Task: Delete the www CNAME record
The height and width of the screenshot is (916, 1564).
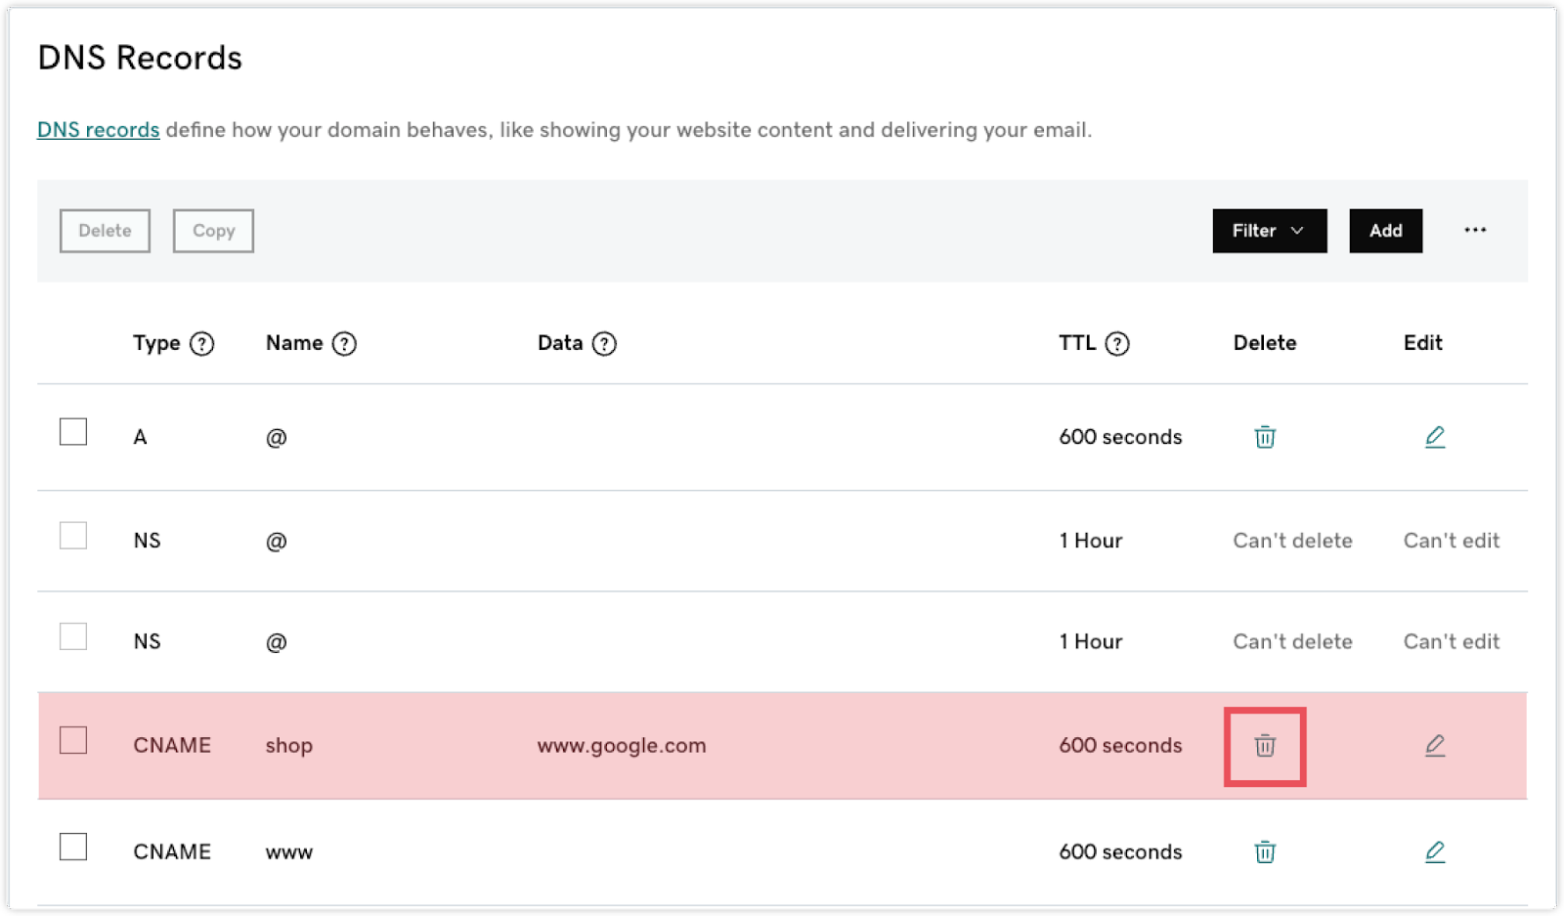Action: [1264, 852]
